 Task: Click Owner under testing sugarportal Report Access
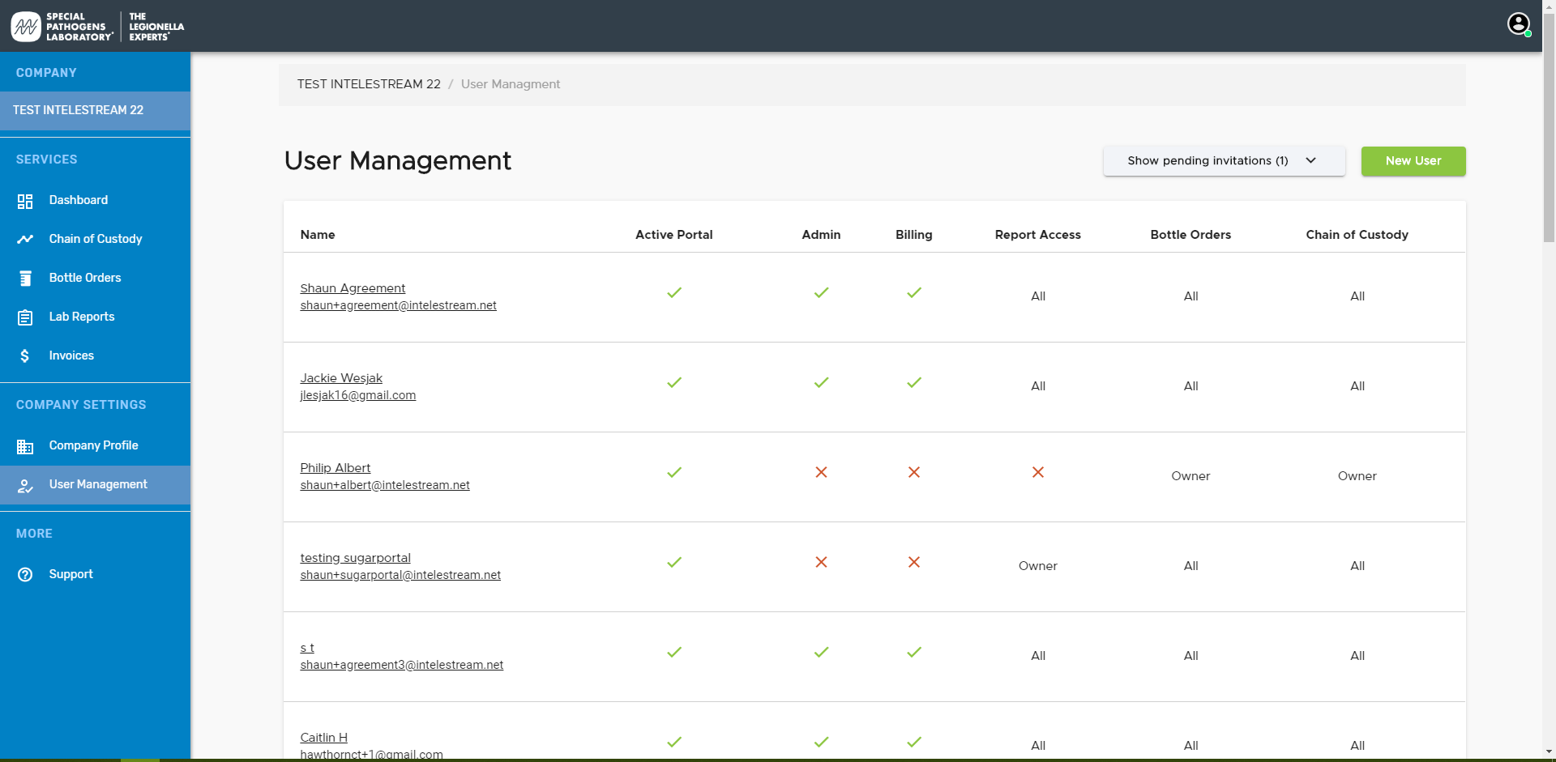[x=1038, y=566]
